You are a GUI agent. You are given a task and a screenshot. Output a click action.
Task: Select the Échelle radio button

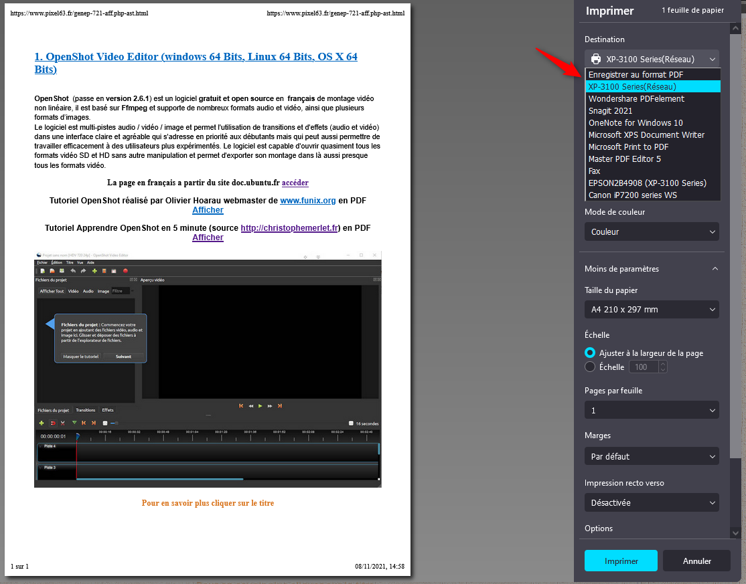(590, 367)
